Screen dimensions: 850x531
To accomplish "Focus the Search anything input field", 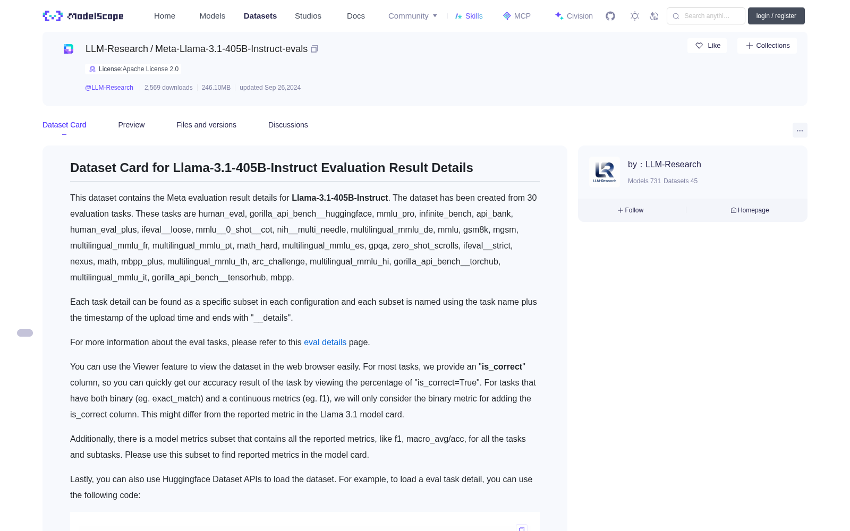I will tap(706, 16).
